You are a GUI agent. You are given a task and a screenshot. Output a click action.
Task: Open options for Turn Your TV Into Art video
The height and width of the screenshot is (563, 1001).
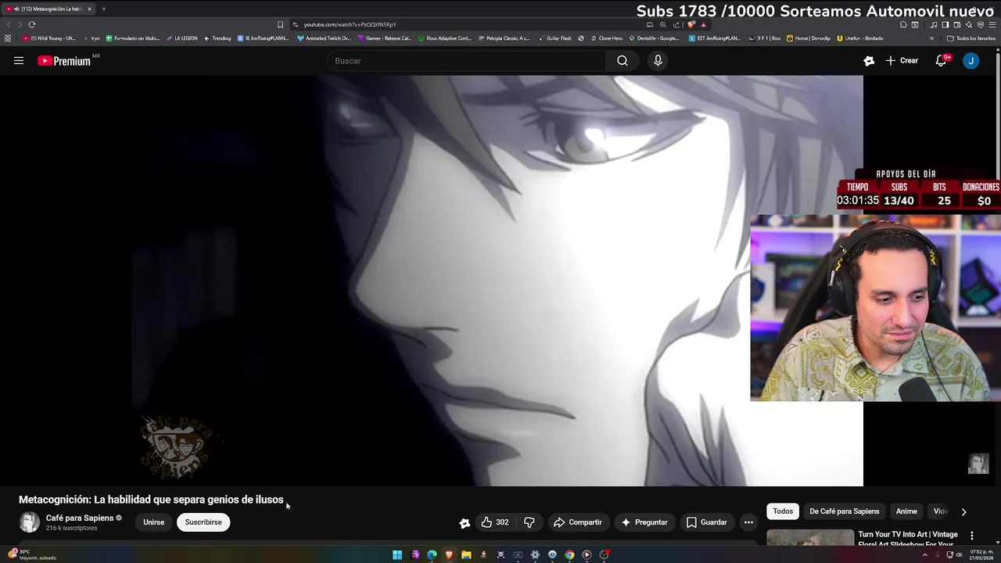pos(972,536)
